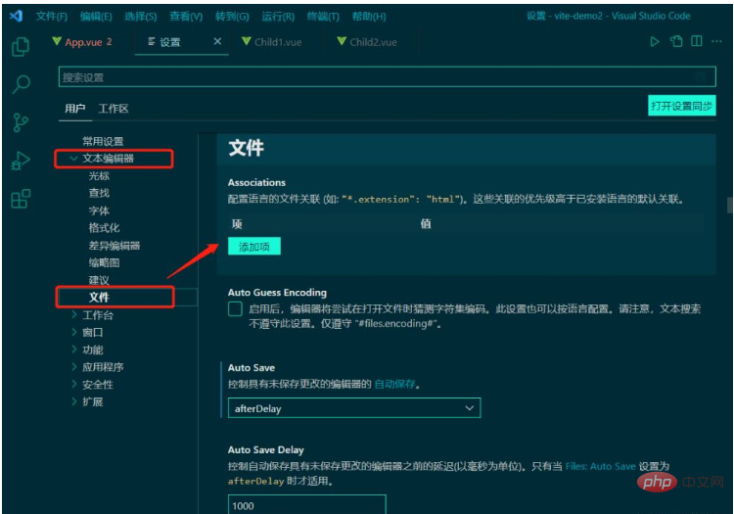This screenshot has width=734, height=514.
Task: Open the 帮助(H) menu
Action: click(369, 17)
